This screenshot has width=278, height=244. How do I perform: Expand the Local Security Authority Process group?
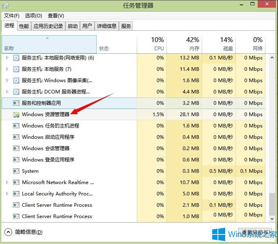tap(7, 194)
